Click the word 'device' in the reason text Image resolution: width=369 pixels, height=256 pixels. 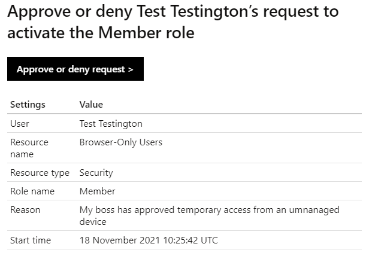[x=93, y=222]
